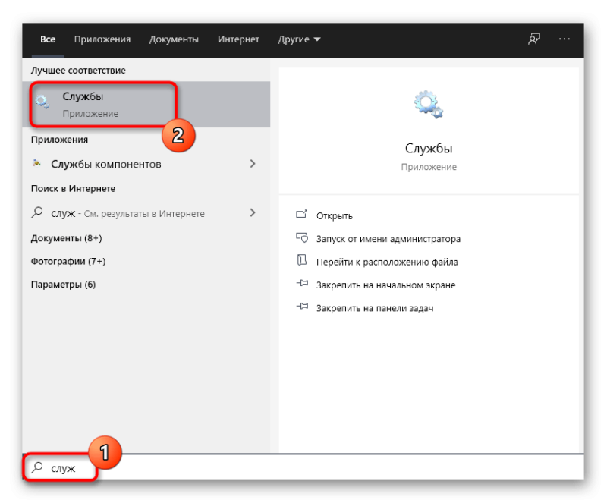
Task: Click the Открыть icon
Action: click(x=302, y=215)
